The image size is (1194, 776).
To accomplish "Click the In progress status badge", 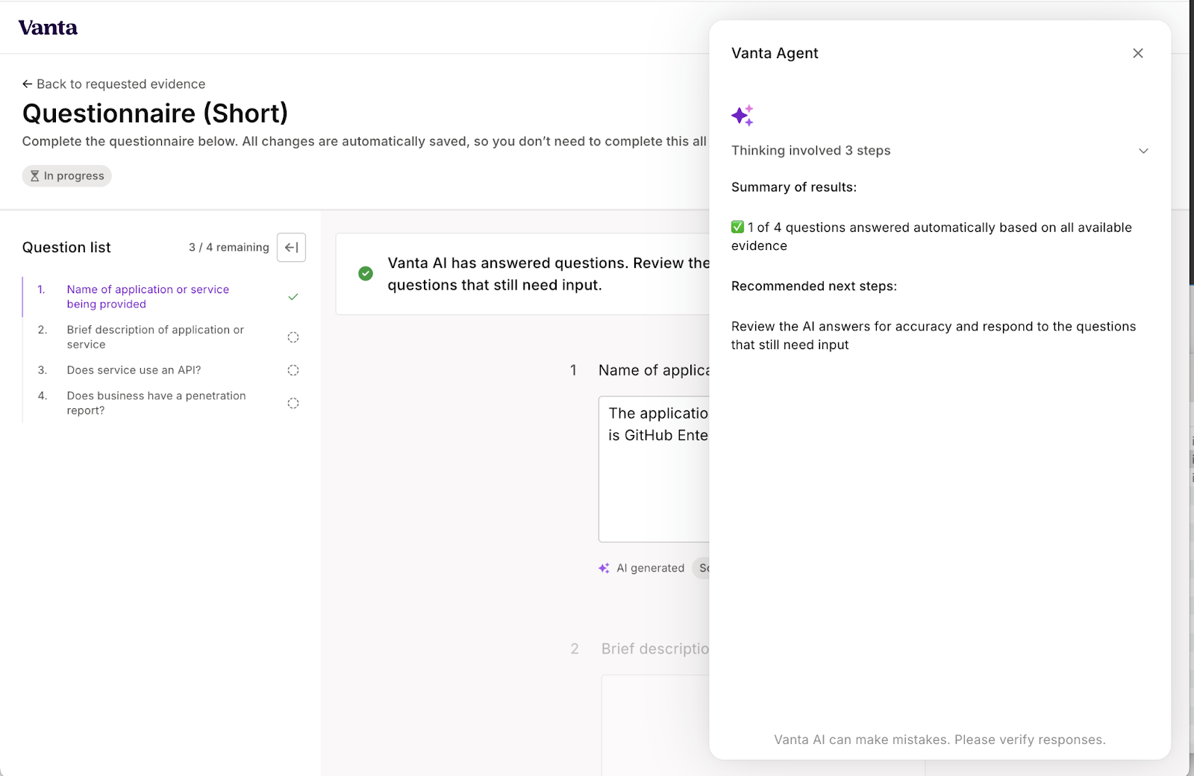I will pyautogui.click(x=67, y=176).
